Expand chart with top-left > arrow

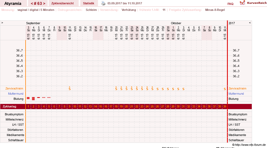2,23
